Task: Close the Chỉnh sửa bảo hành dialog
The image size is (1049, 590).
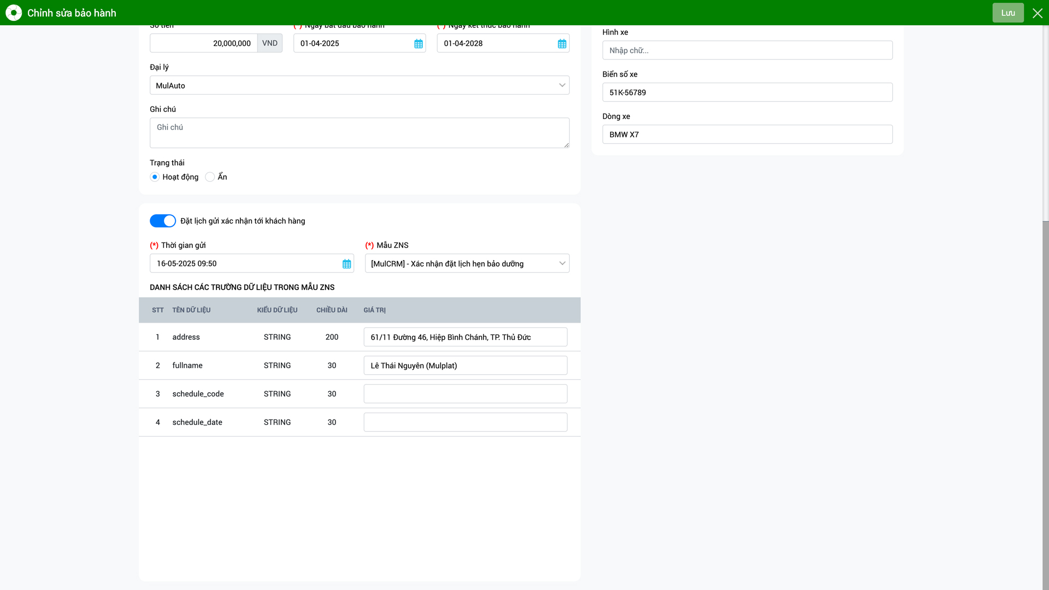Action: 1037,13
